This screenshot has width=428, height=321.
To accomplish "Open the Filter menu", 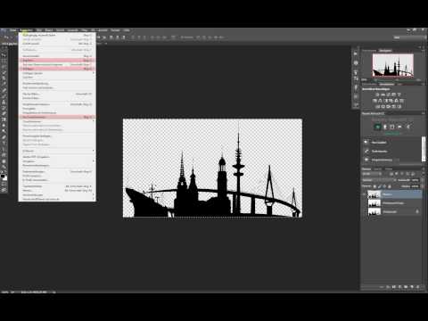I will coord(85,30).
